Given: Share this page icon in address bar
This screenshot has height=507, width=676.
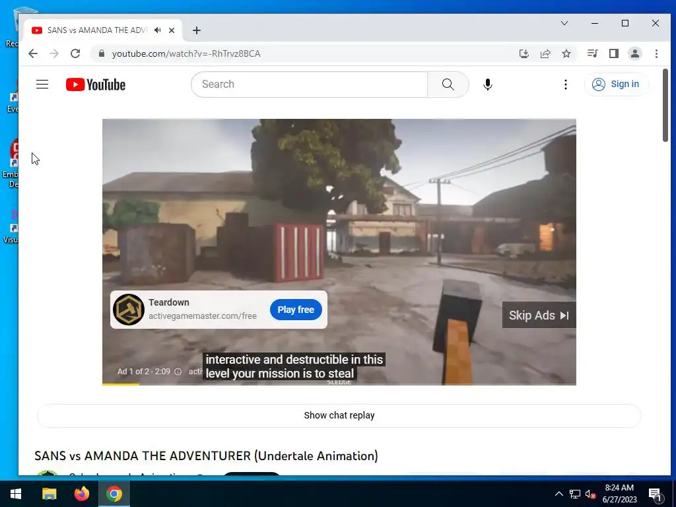Looking at the screenshot, I should coord(545,53).
